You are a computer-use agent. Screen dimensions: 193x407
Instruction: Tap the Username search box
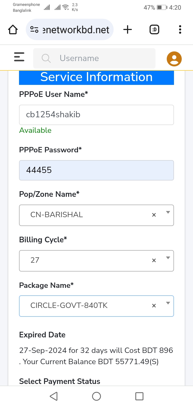point(94,58)
